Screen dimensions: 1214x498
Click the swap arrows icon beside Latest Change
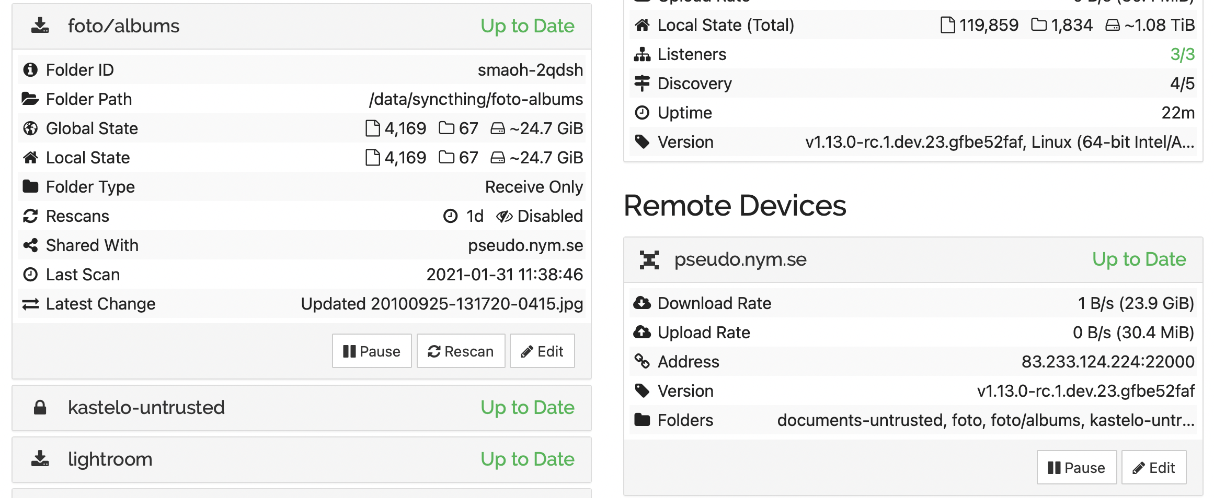[30, 303]
